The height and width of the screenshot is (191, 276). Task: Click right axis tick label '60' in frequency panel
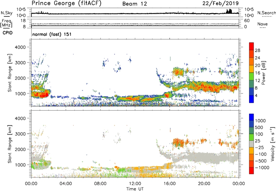(247, 21)
